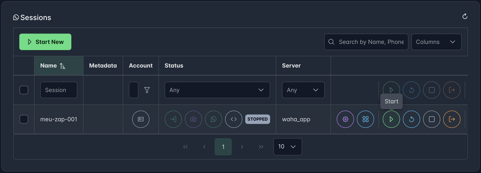Go to first page with double-left arrows
The image size is (481, 173).
pos(186,147)
